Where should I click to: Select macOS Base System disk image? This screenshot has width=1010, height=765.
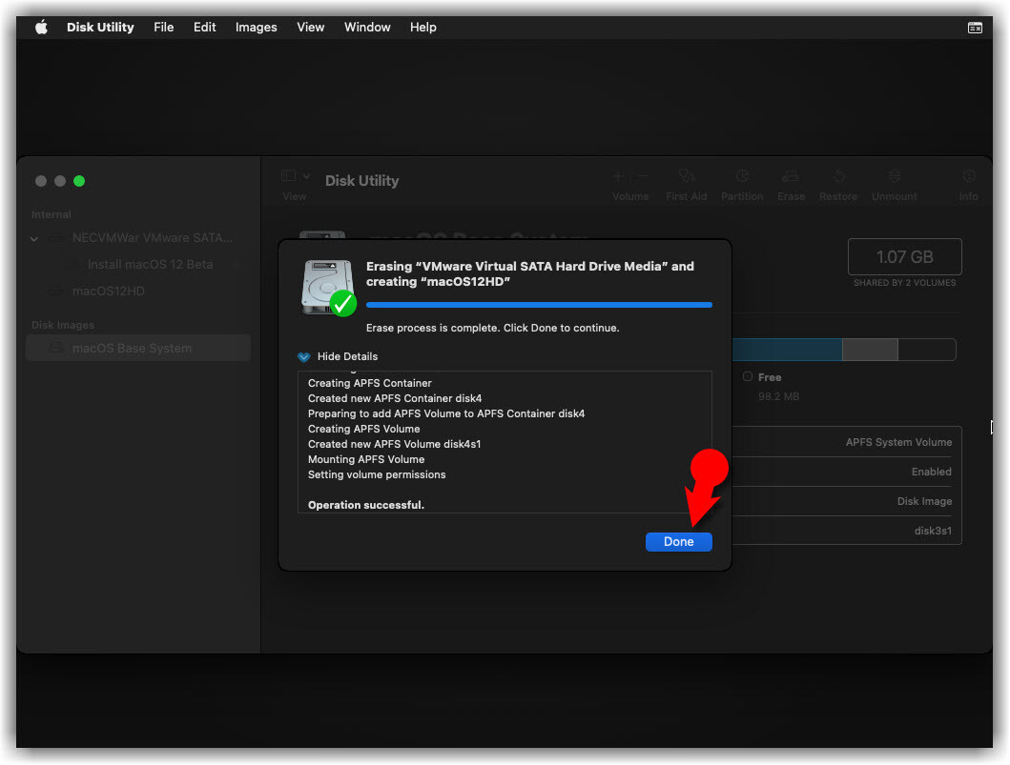pyautogui.click(x=138, y=348)
